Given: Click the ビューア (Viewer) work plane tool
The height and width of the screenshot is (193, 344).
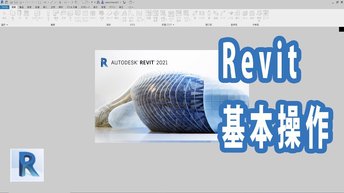Looking at the screenshot, I should point(266,15).
